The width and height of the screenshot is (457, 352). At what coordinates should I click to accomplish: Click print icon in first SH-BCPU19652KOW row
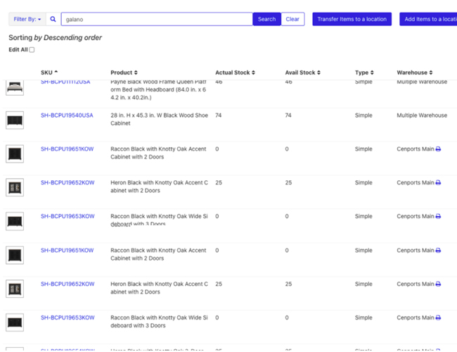point(438,183)
